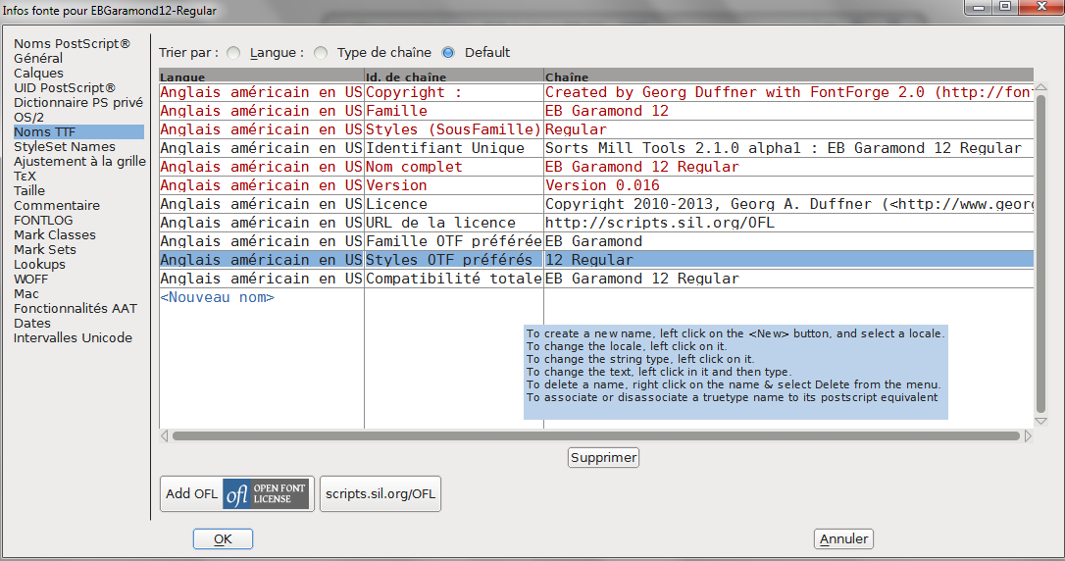Click the table's vertical scrollbar thumb

click(1040, 254)
